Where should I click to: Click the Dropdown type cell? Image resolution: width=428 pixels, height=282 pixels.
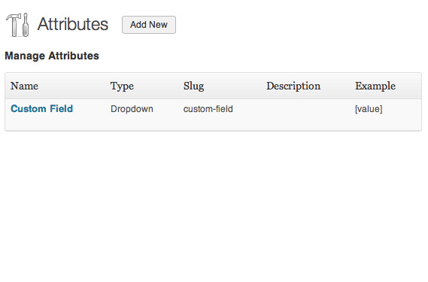[132, 109]
